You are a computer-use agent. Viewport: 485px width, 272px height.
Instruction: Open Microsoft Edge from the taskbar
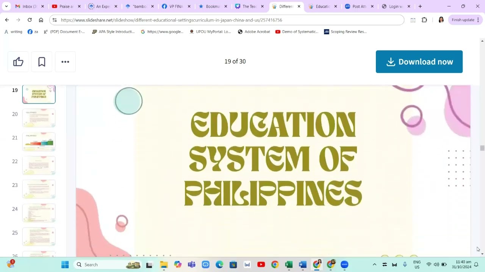pos(219,264)
